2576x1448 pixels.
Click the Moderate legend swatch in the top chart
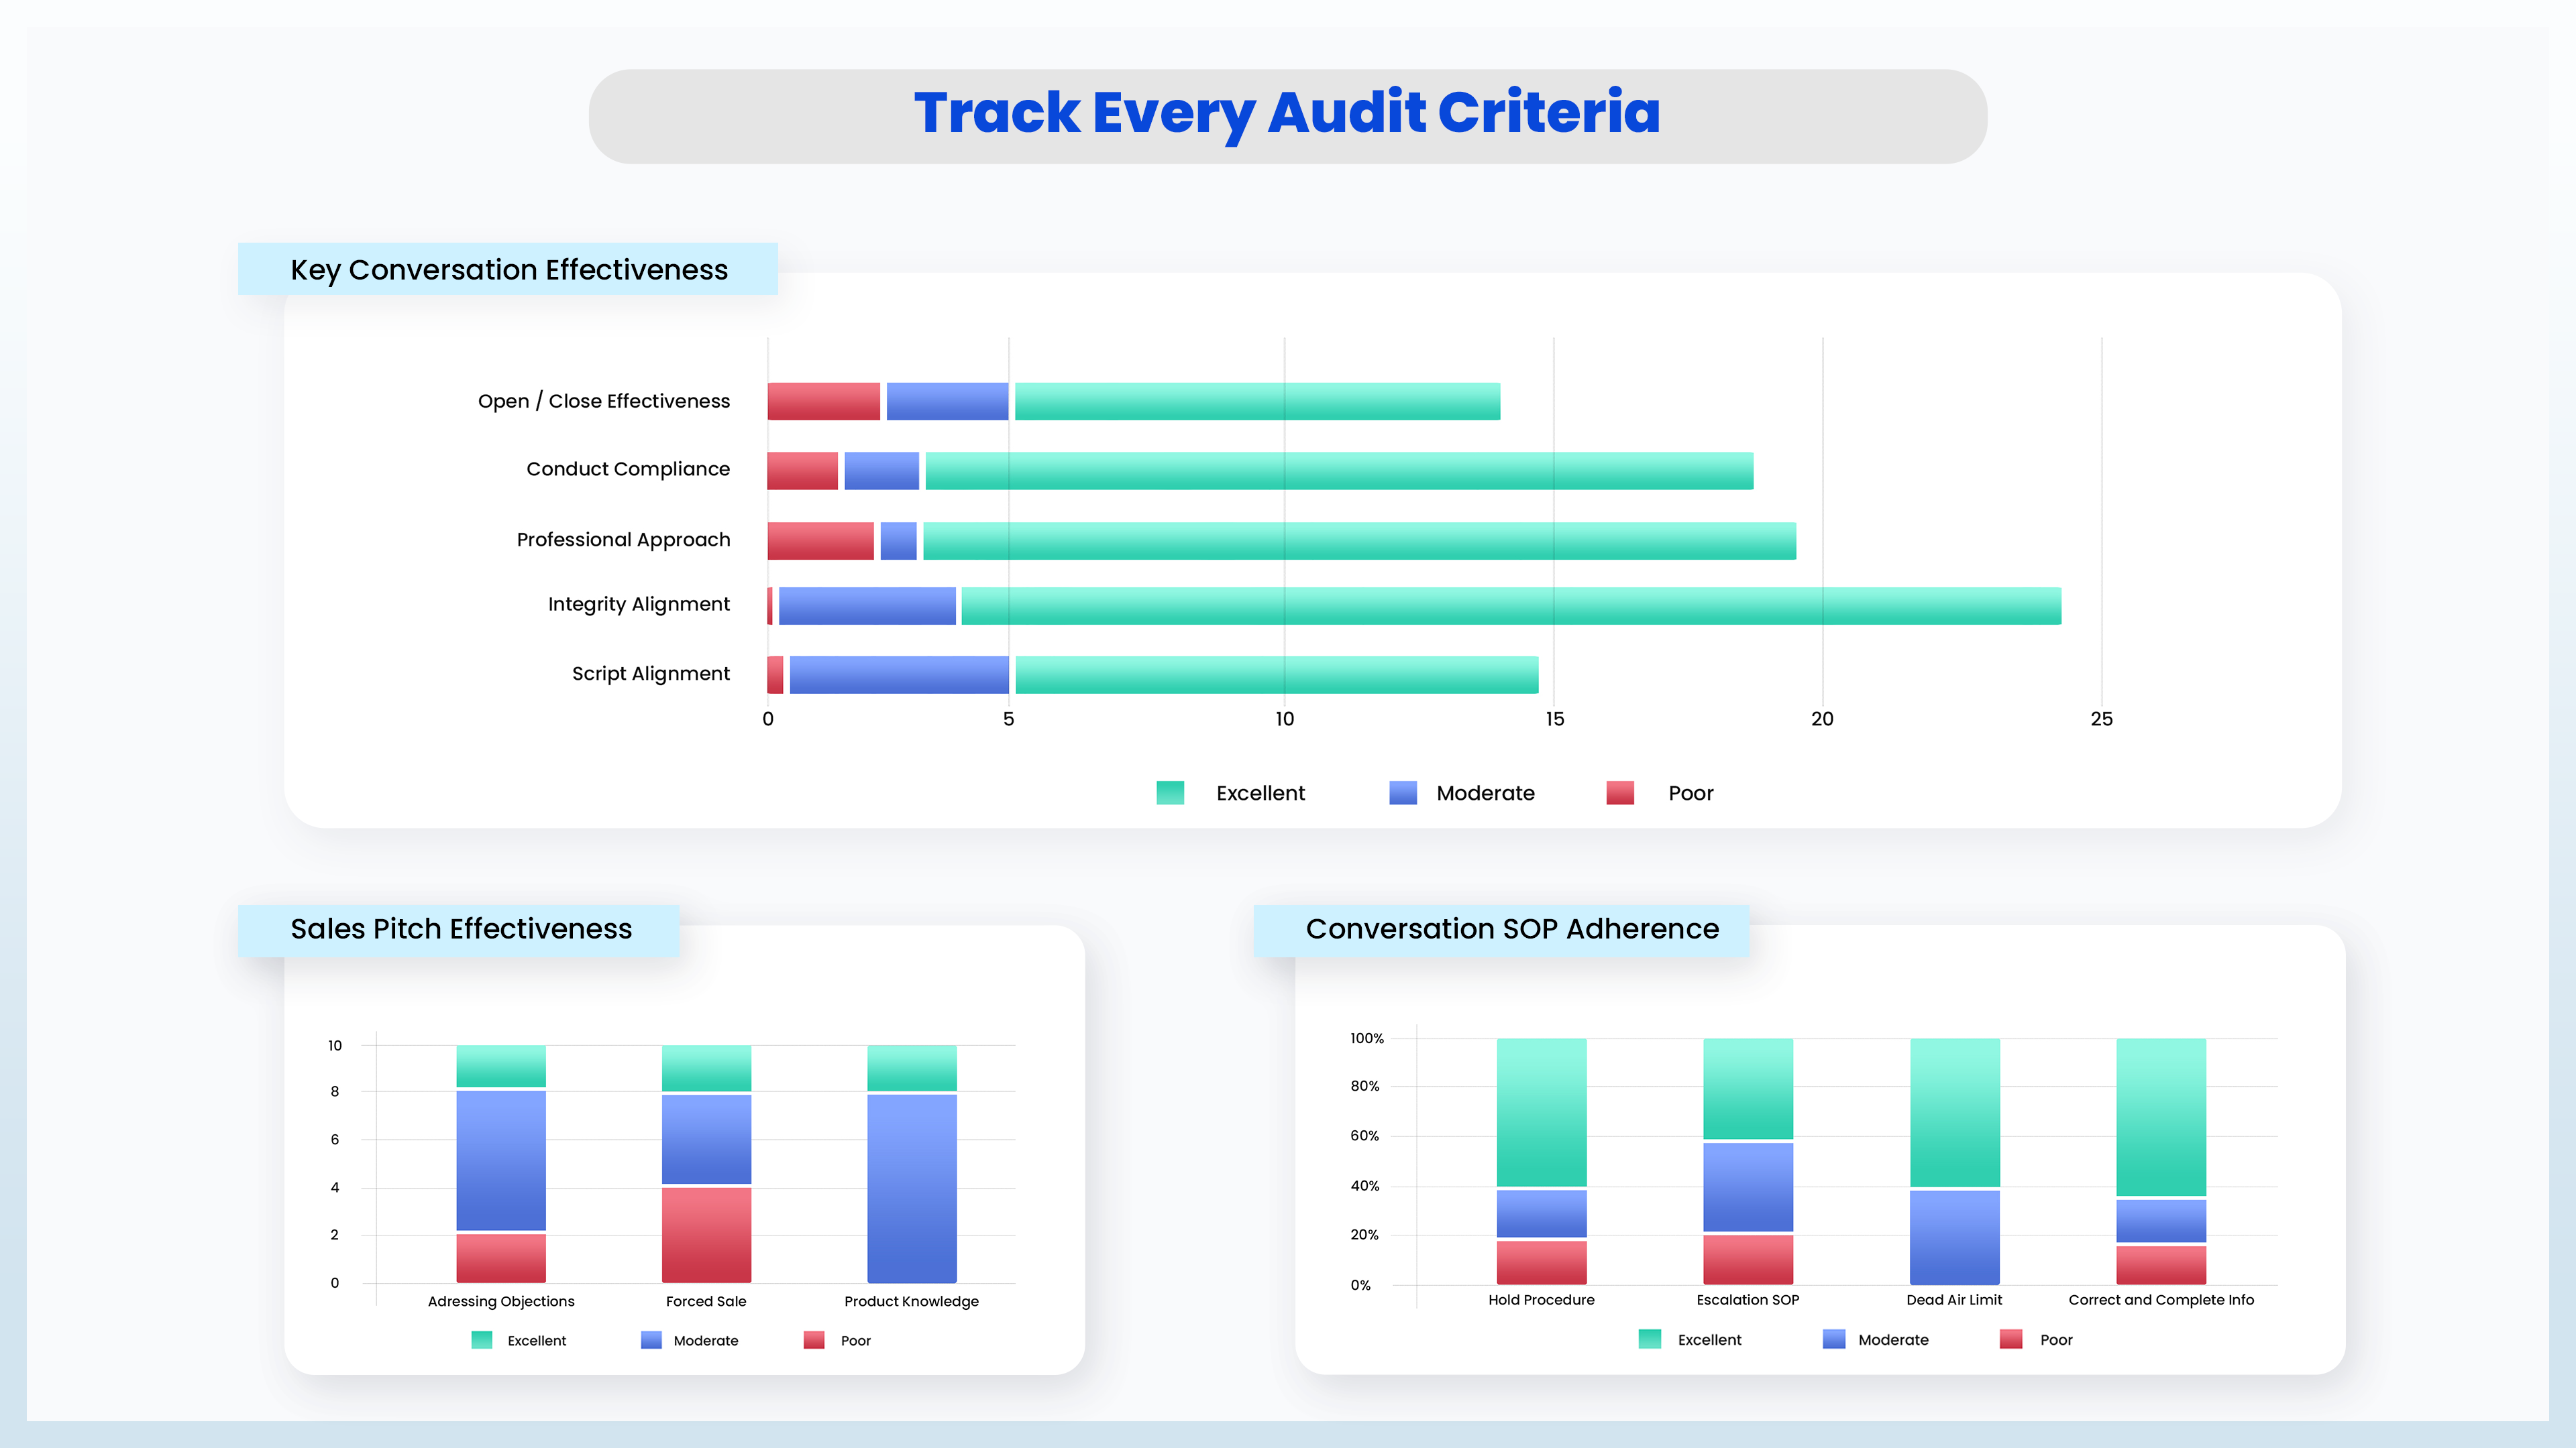[x=1403, y=792]
